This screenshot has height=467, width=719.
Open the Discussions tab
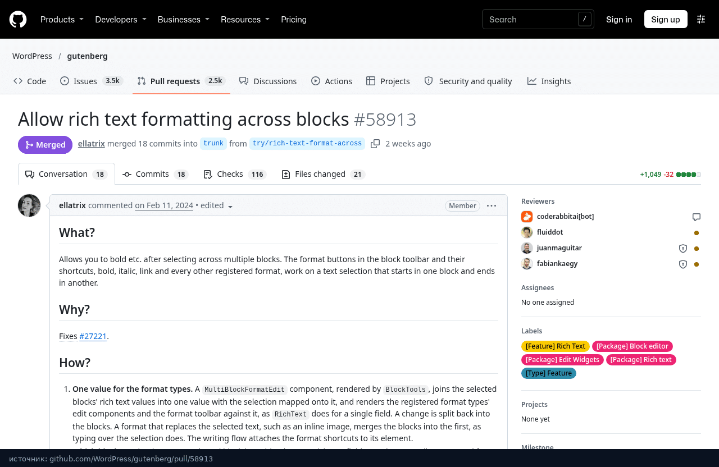click(x=268, y=81)
